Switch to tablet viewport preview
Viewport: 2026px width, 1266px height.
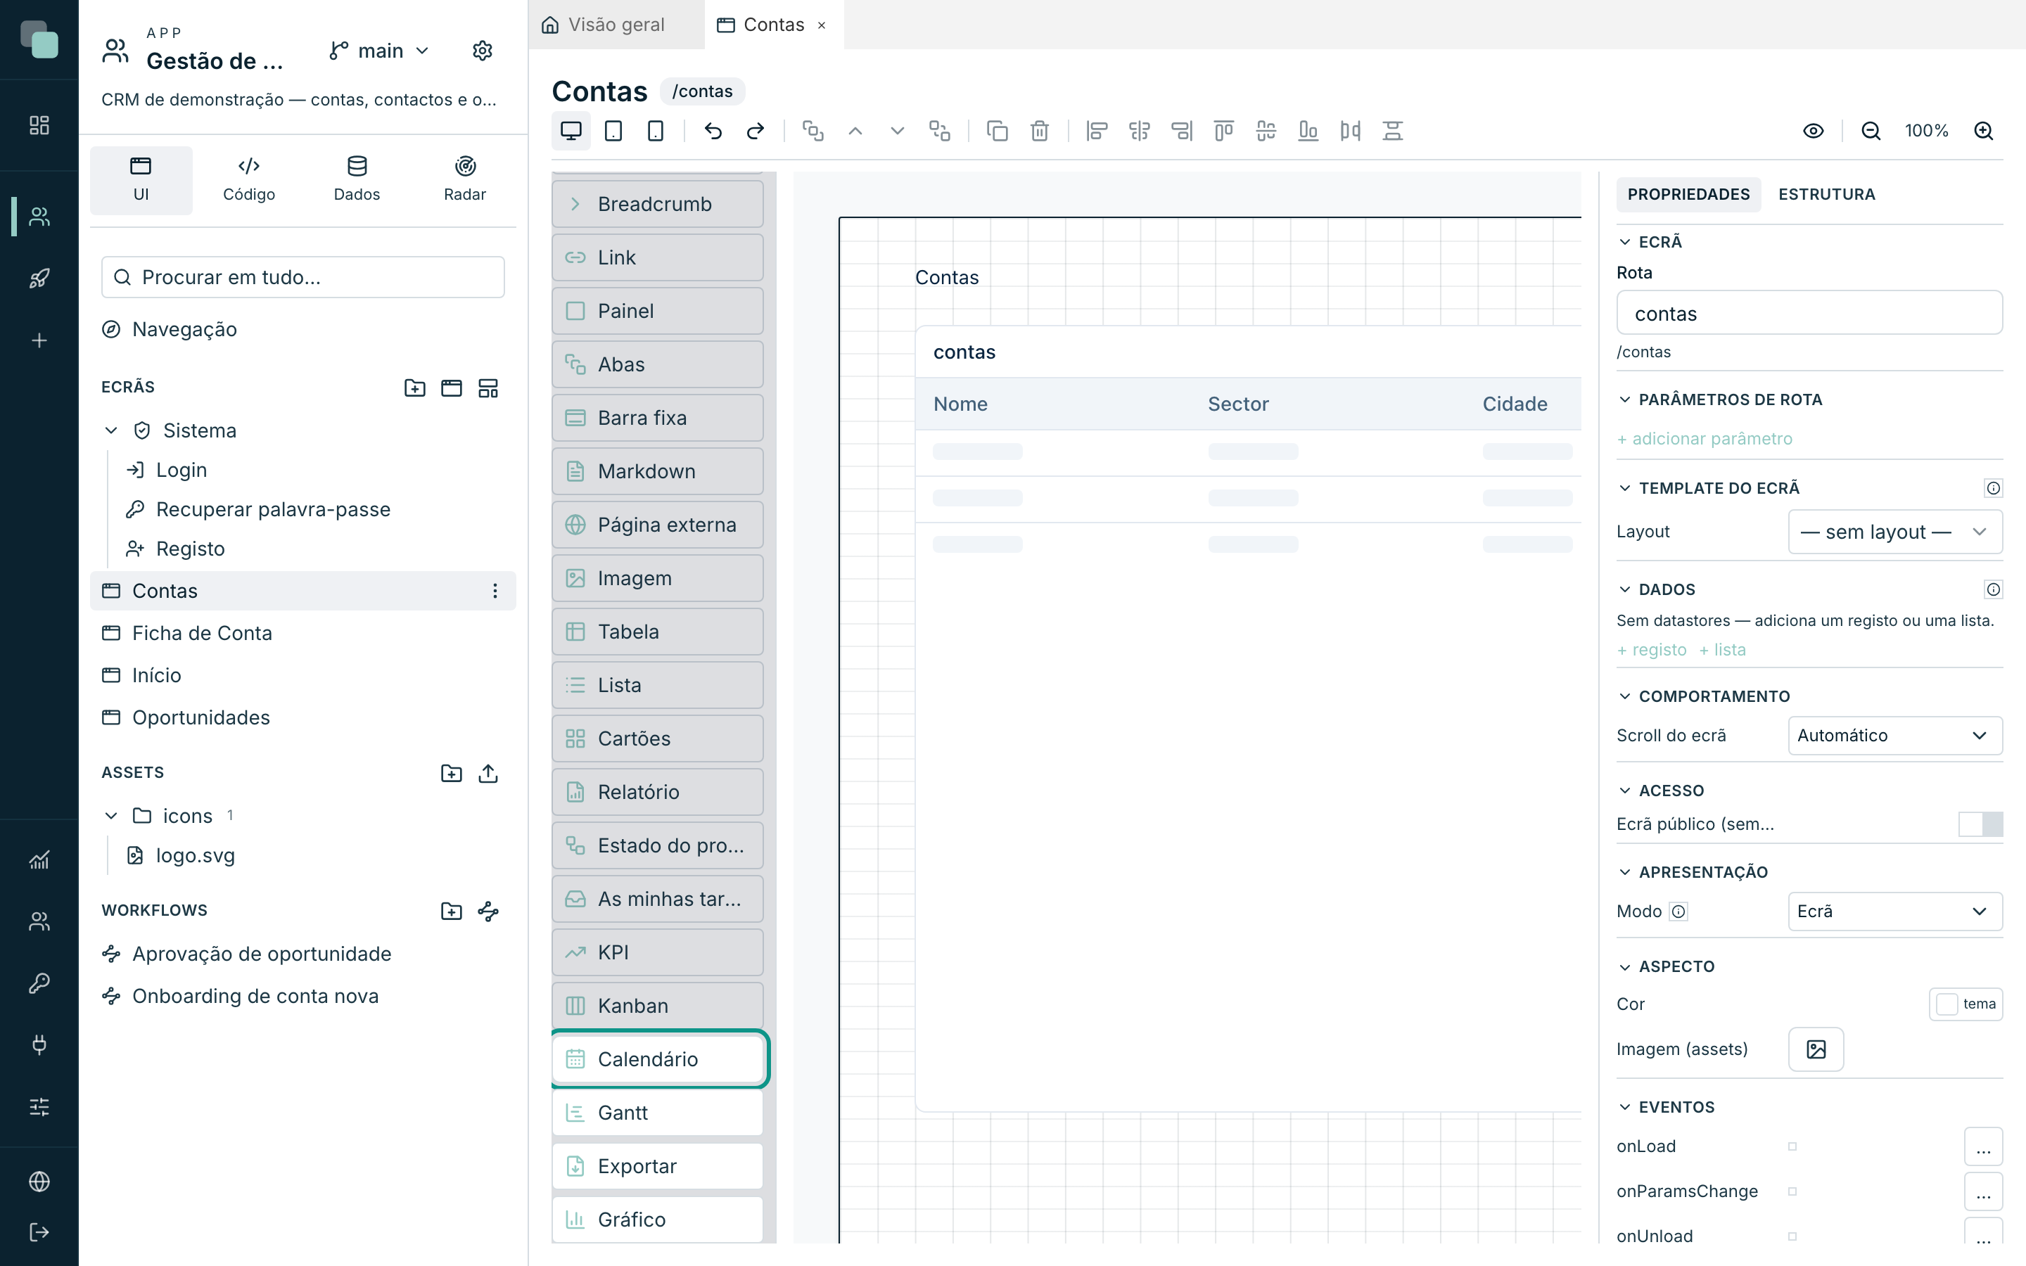pos(613,131)
